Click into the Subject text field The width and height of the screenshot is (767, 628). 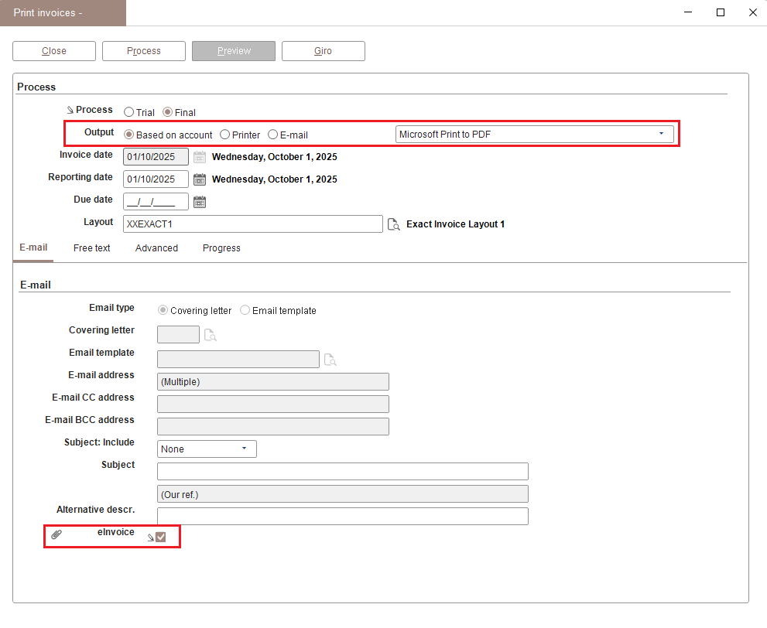click(x=342, y=472)
